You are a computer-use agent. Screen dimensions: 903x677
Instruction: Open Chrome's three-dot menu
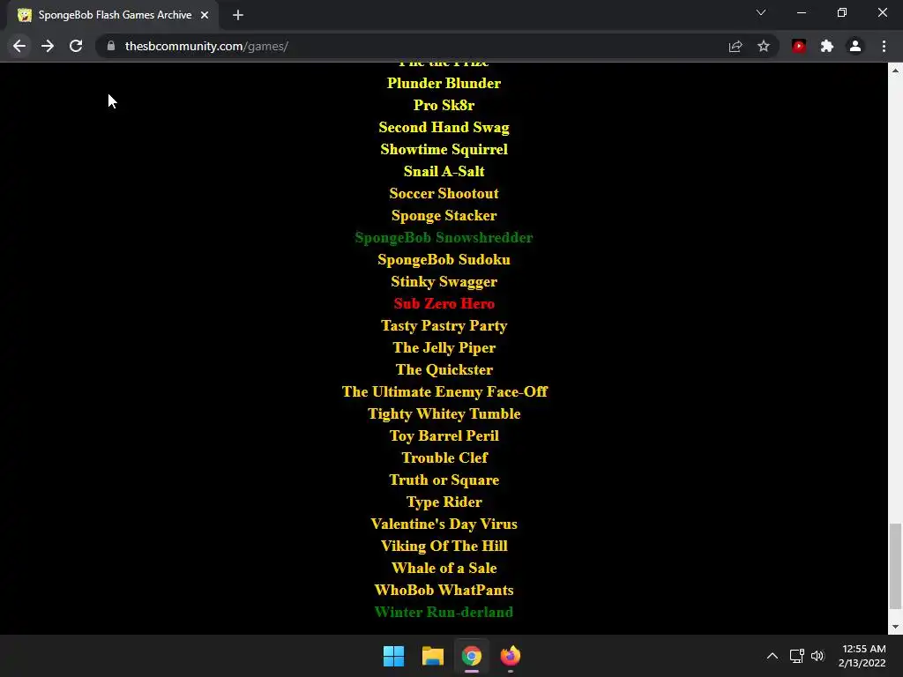coord(884,46)
